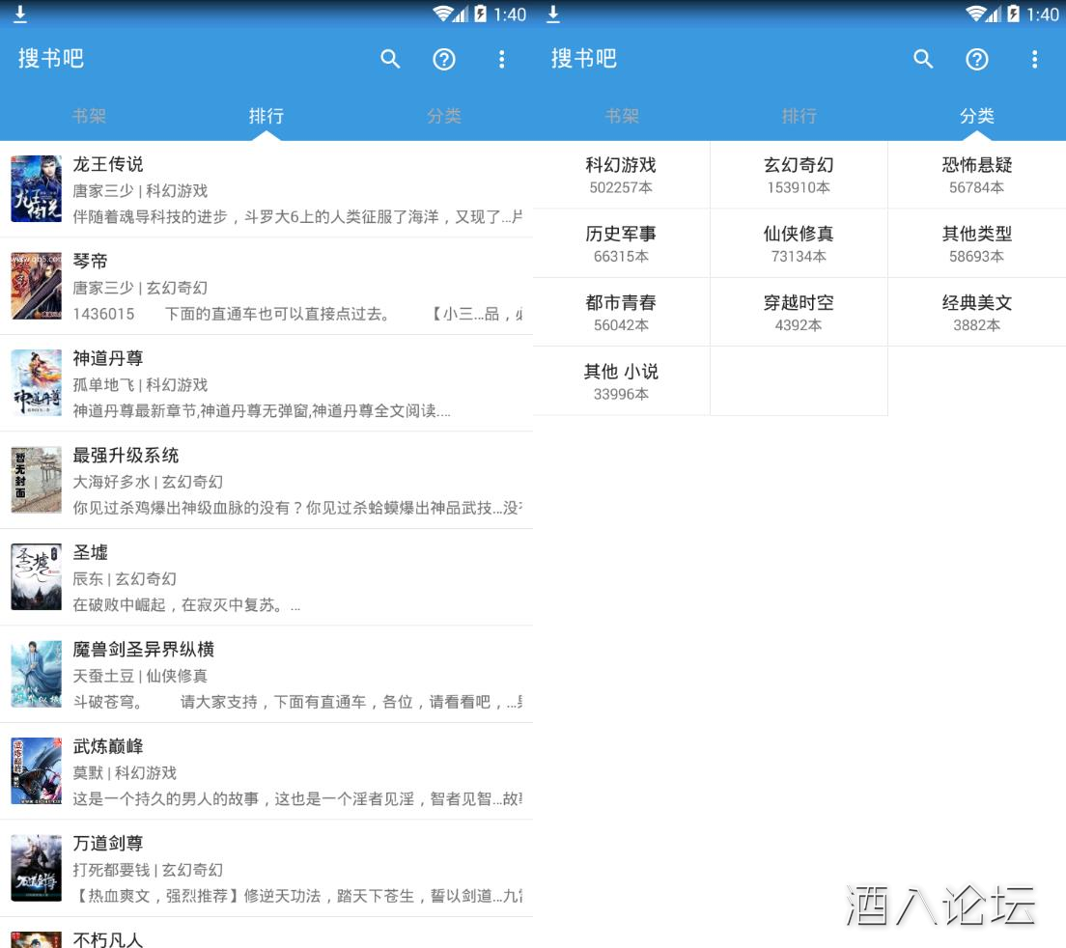
Task: Tap the 圣墟 book cover icon
Action: 36,577
